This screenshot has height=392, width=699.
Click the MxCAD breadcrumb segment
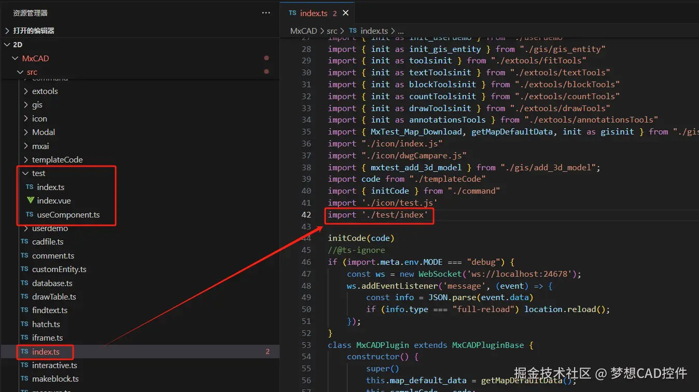point(303,31)
